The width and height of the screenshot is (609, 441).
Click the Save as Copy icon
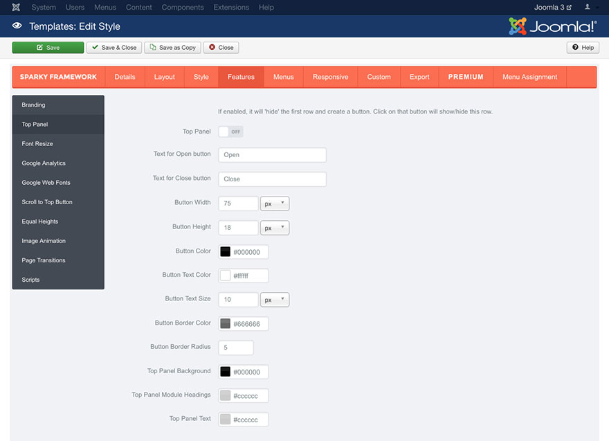point(153,47)
